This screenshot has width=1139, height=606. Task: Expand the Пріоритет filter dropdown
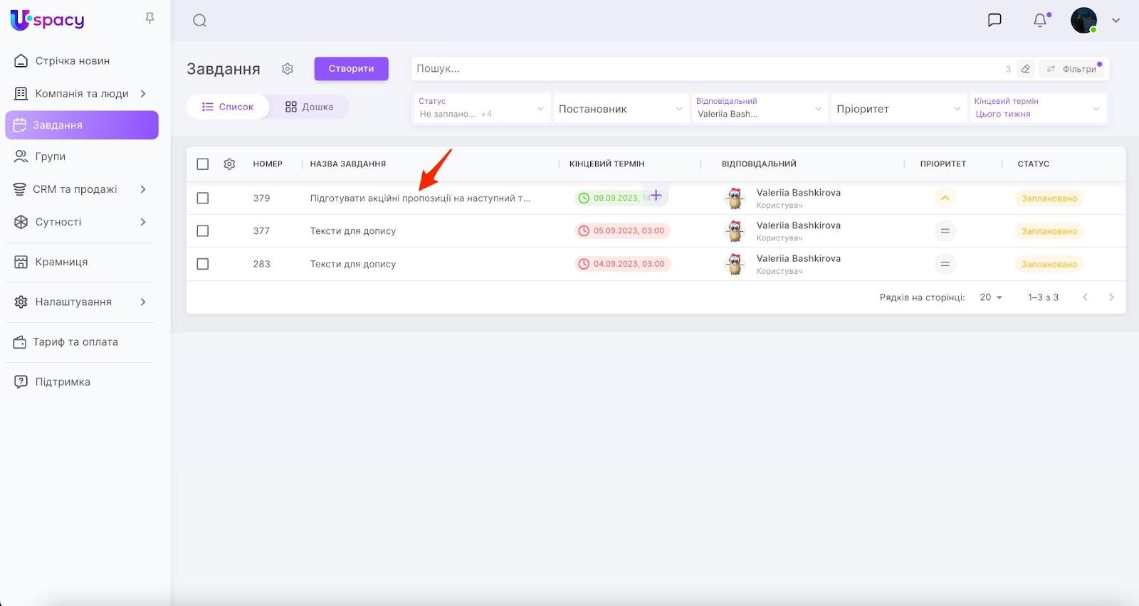(x=898, y=109)
